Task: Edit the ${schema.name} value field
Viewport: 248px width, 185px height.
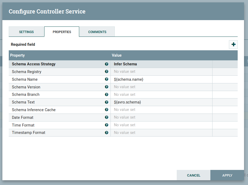Action: 161,79
